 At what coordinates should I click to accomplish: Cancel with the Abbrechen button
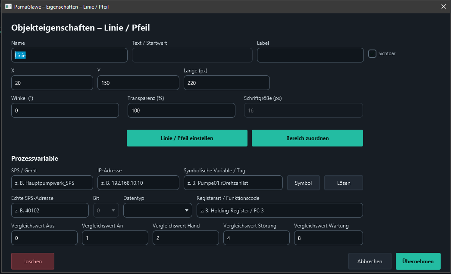pos(370,262)
